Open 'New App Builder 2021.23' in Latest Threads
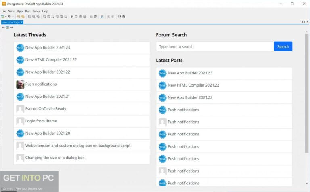The width and height of the screenshot is (310, 192). coord(48,48)
